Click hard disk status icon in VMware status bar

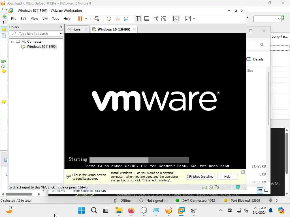click(x=204, y=188)
